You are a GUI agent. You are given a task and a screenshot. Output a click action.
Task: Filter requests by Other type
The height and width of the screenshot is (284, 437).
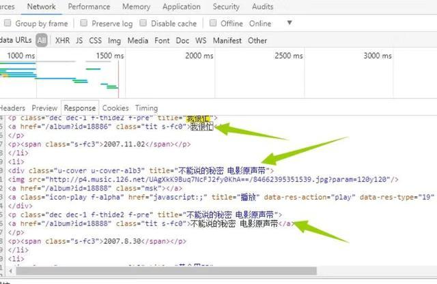[x=257, y=41]
